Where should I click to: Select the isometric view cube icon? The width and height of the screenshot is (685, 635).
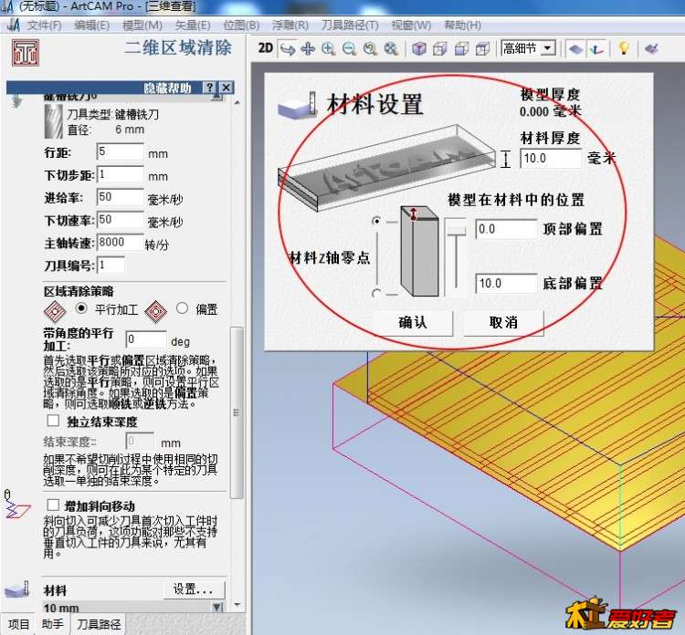click(x=419, y=49)
